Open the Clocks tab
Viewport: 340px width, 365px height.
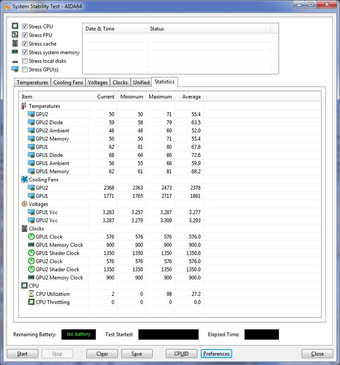tap(120, 83)
